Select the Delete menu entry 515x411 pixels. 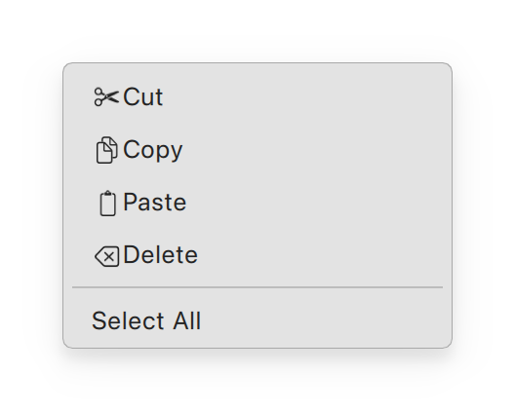257,255
